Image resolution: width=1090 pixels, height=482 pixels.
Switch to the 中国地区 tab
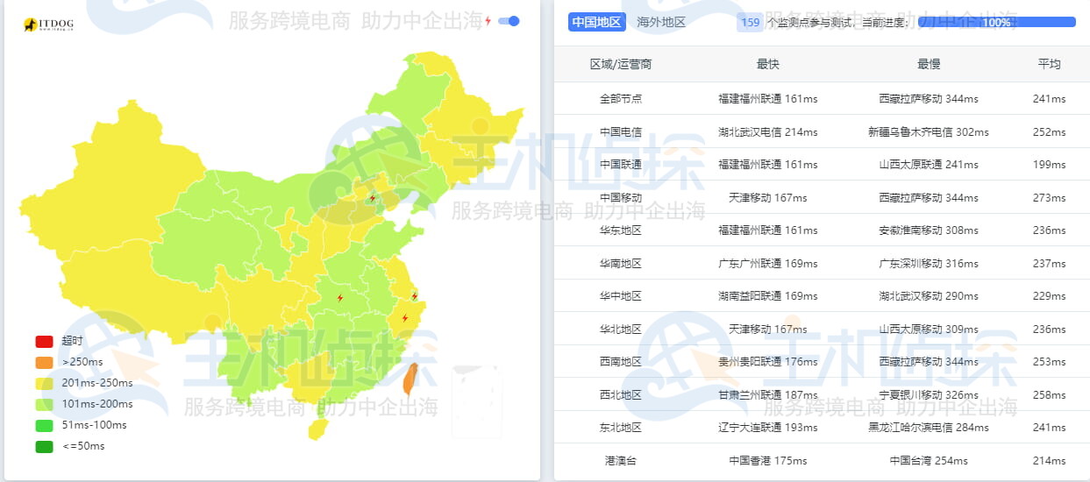(596, 23)
